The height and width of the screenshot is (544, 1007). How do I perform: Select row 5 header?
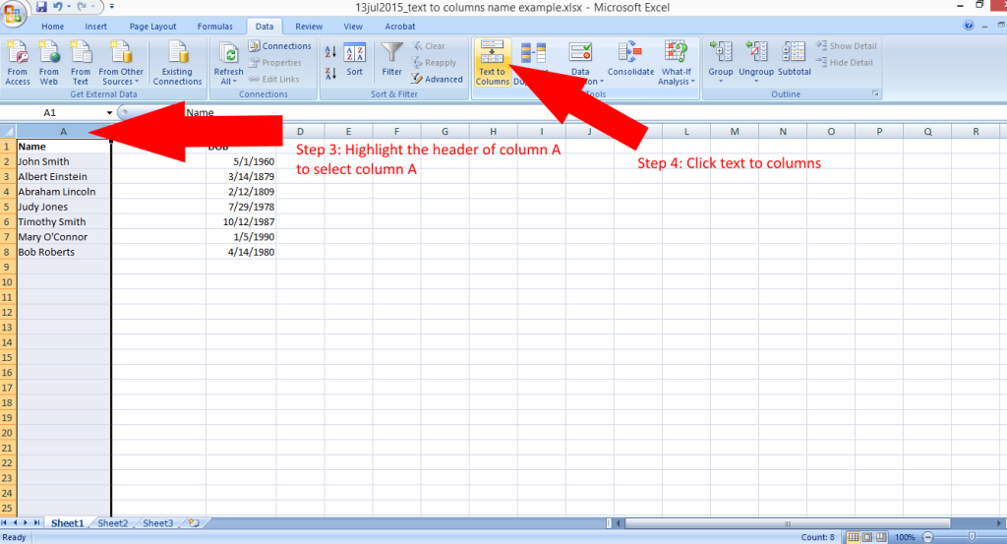(x=7, y=207)
